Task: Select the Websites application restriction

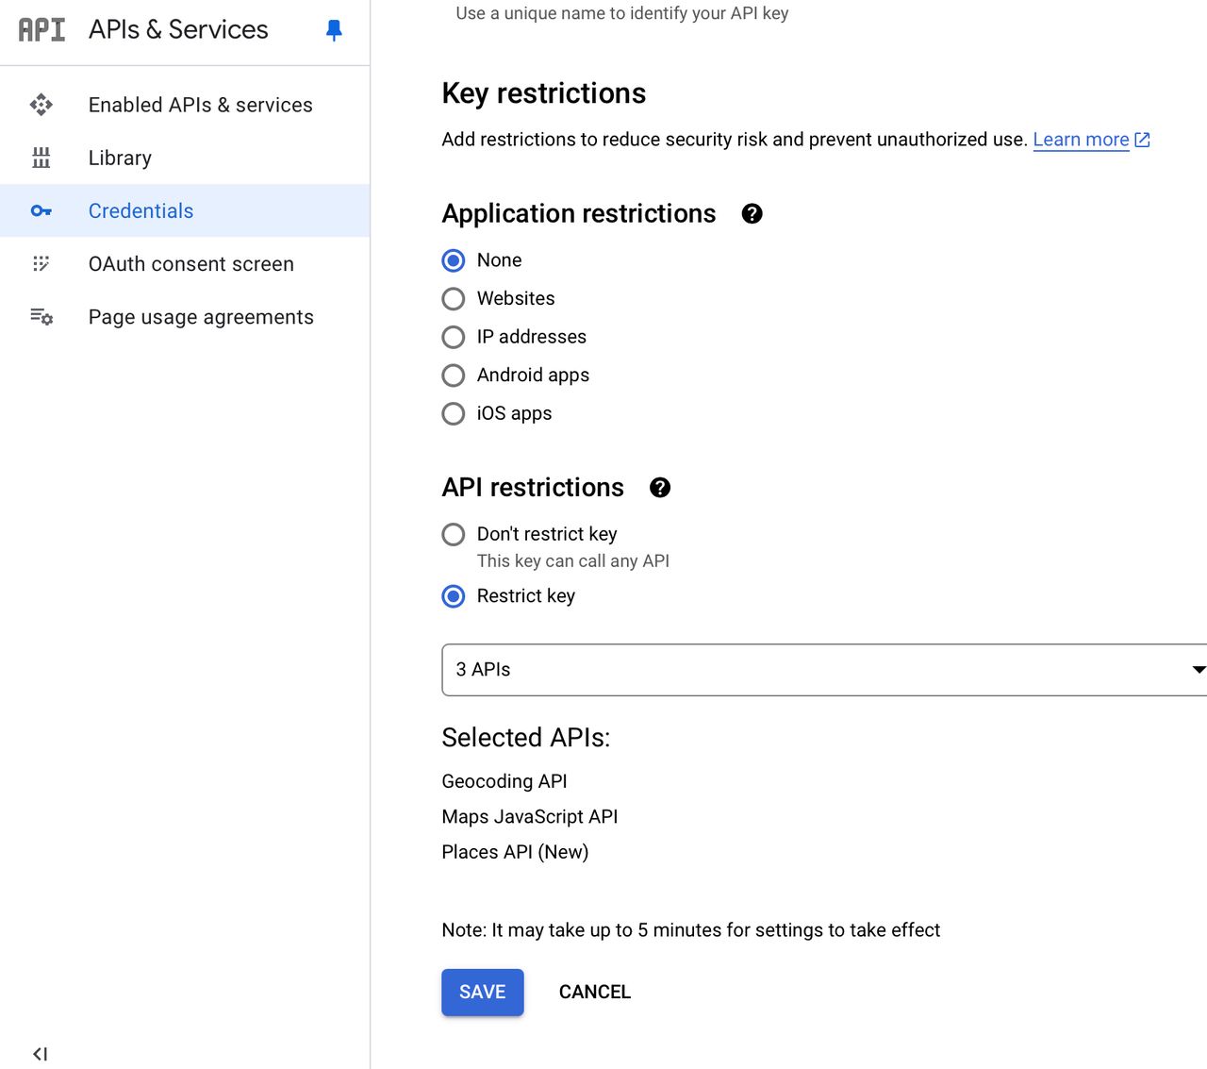Action: tap(454, 298)
